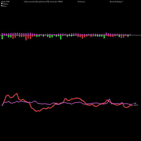Image resolution: width=141 pixels, height=141 pixels.
Task: Select the 'Price' legend label
Action: (5, 6)
